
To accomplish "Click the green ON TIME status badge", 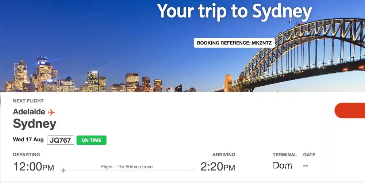I will pyautogui.click(x=91, y=140).
